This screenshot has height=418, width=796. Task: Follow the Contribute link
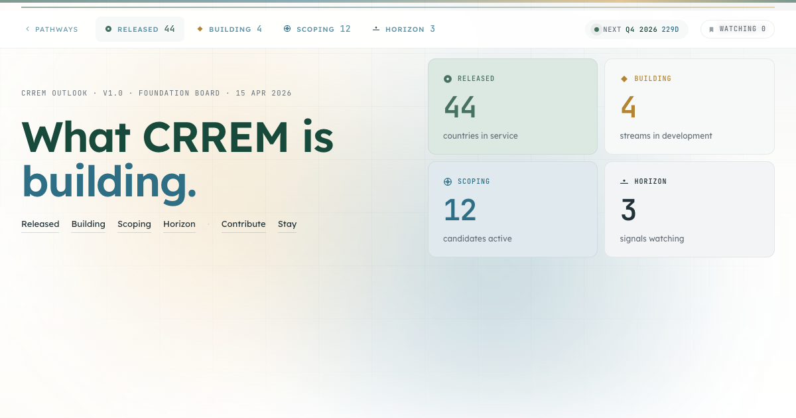coord(243,224)
